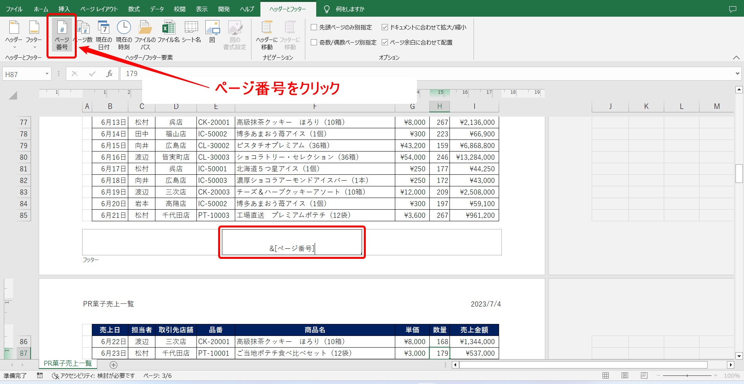Insert ファイル名 (file name) element
This screenshot has width=744, height=384.
pos(169,33)
